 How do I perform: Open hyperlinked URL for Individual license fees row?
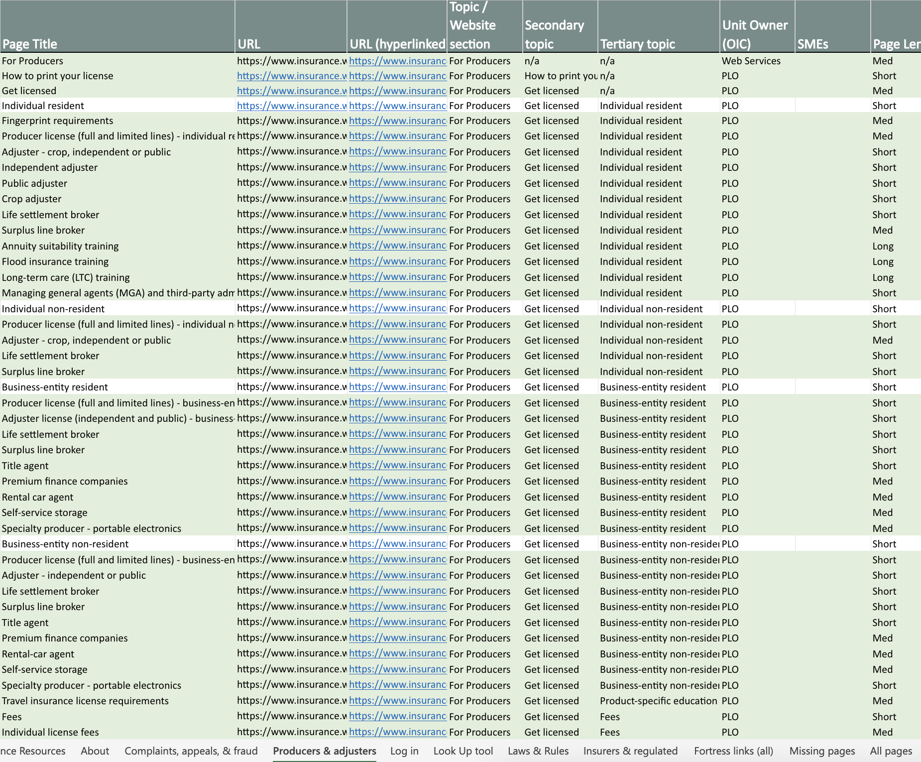pyautogui.click(x=397, y=732)
